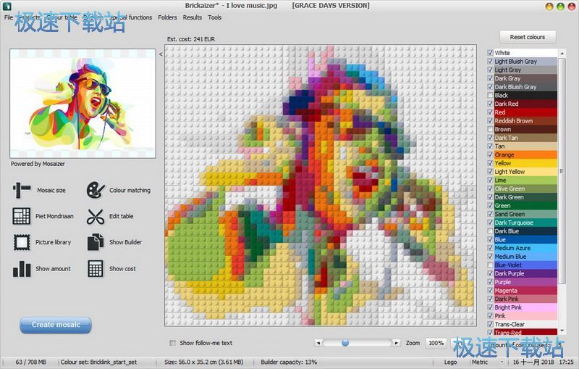This screenshot has width=579, height=369.
Task: Open the Results menu
Action: [193, 17]
